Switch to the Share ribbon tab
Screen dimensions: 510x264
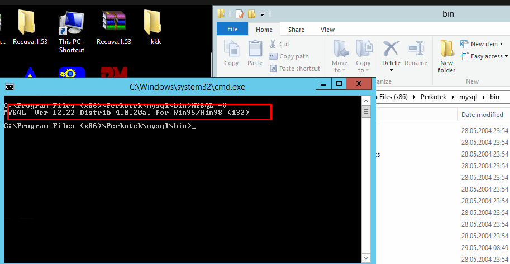click(296, 30)
